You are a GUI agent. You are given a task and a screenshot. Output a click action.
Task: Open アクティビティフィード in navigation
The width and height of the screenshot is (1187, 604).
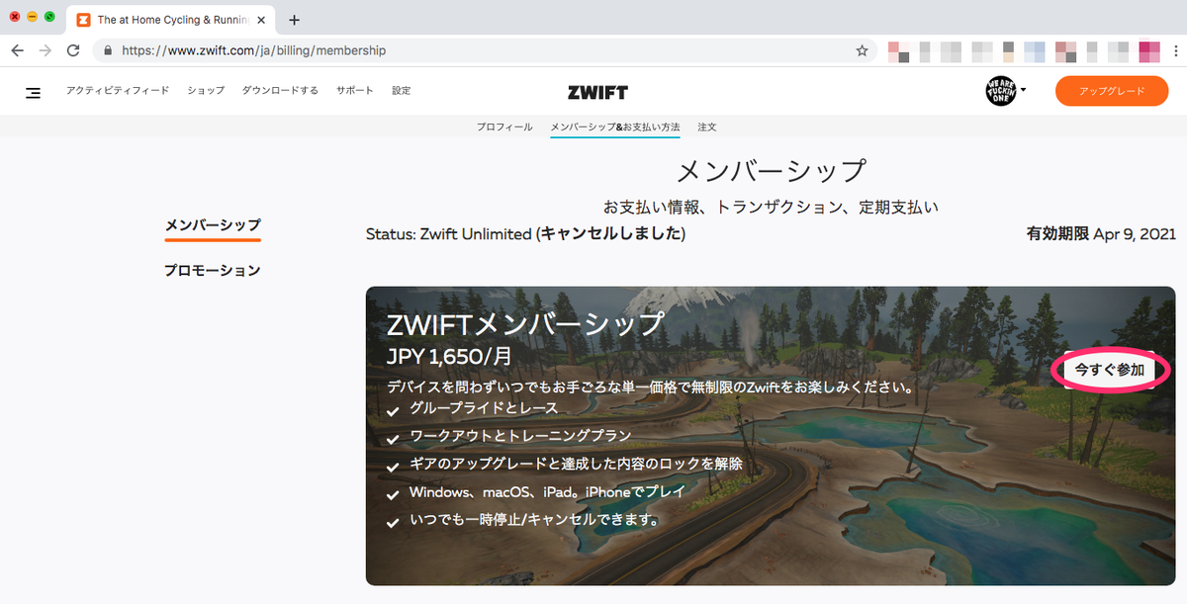pyautogui.click(x=118, y=91)
